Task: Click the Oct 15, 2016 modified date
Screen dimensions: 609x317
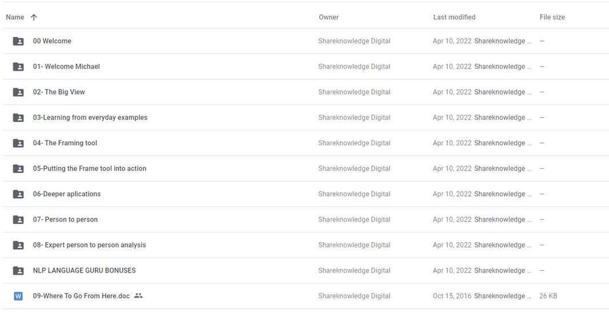Action: click(x=452, y=296)
